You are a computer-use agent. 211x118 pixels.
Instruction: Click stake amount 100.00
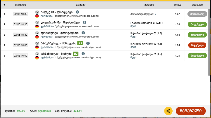point(21,111)
